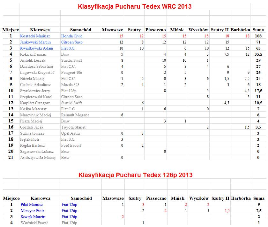This screenshot has height=227, width=268.
Task: Click the car cell Honda Civic
Action: coord(72,36)
